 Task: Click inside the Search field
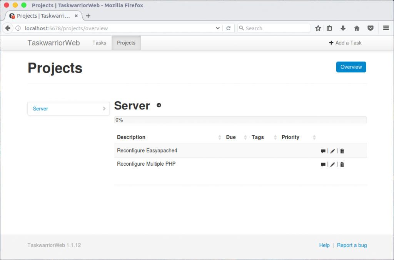tap(273, 28)
